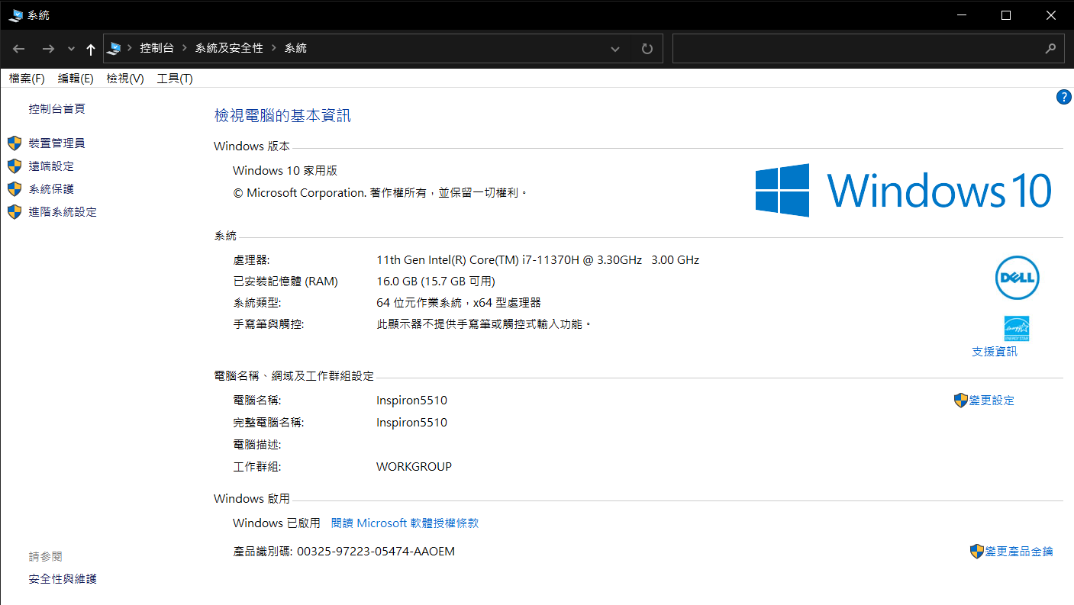Click the WORKGROUP value
Screen dimensions: 1074x605
[x=414, y=467]
